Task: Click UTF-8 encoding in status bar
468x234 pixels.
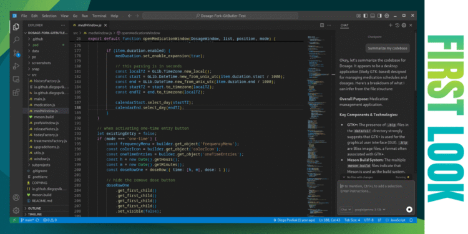Action: [x=369, y=220]
